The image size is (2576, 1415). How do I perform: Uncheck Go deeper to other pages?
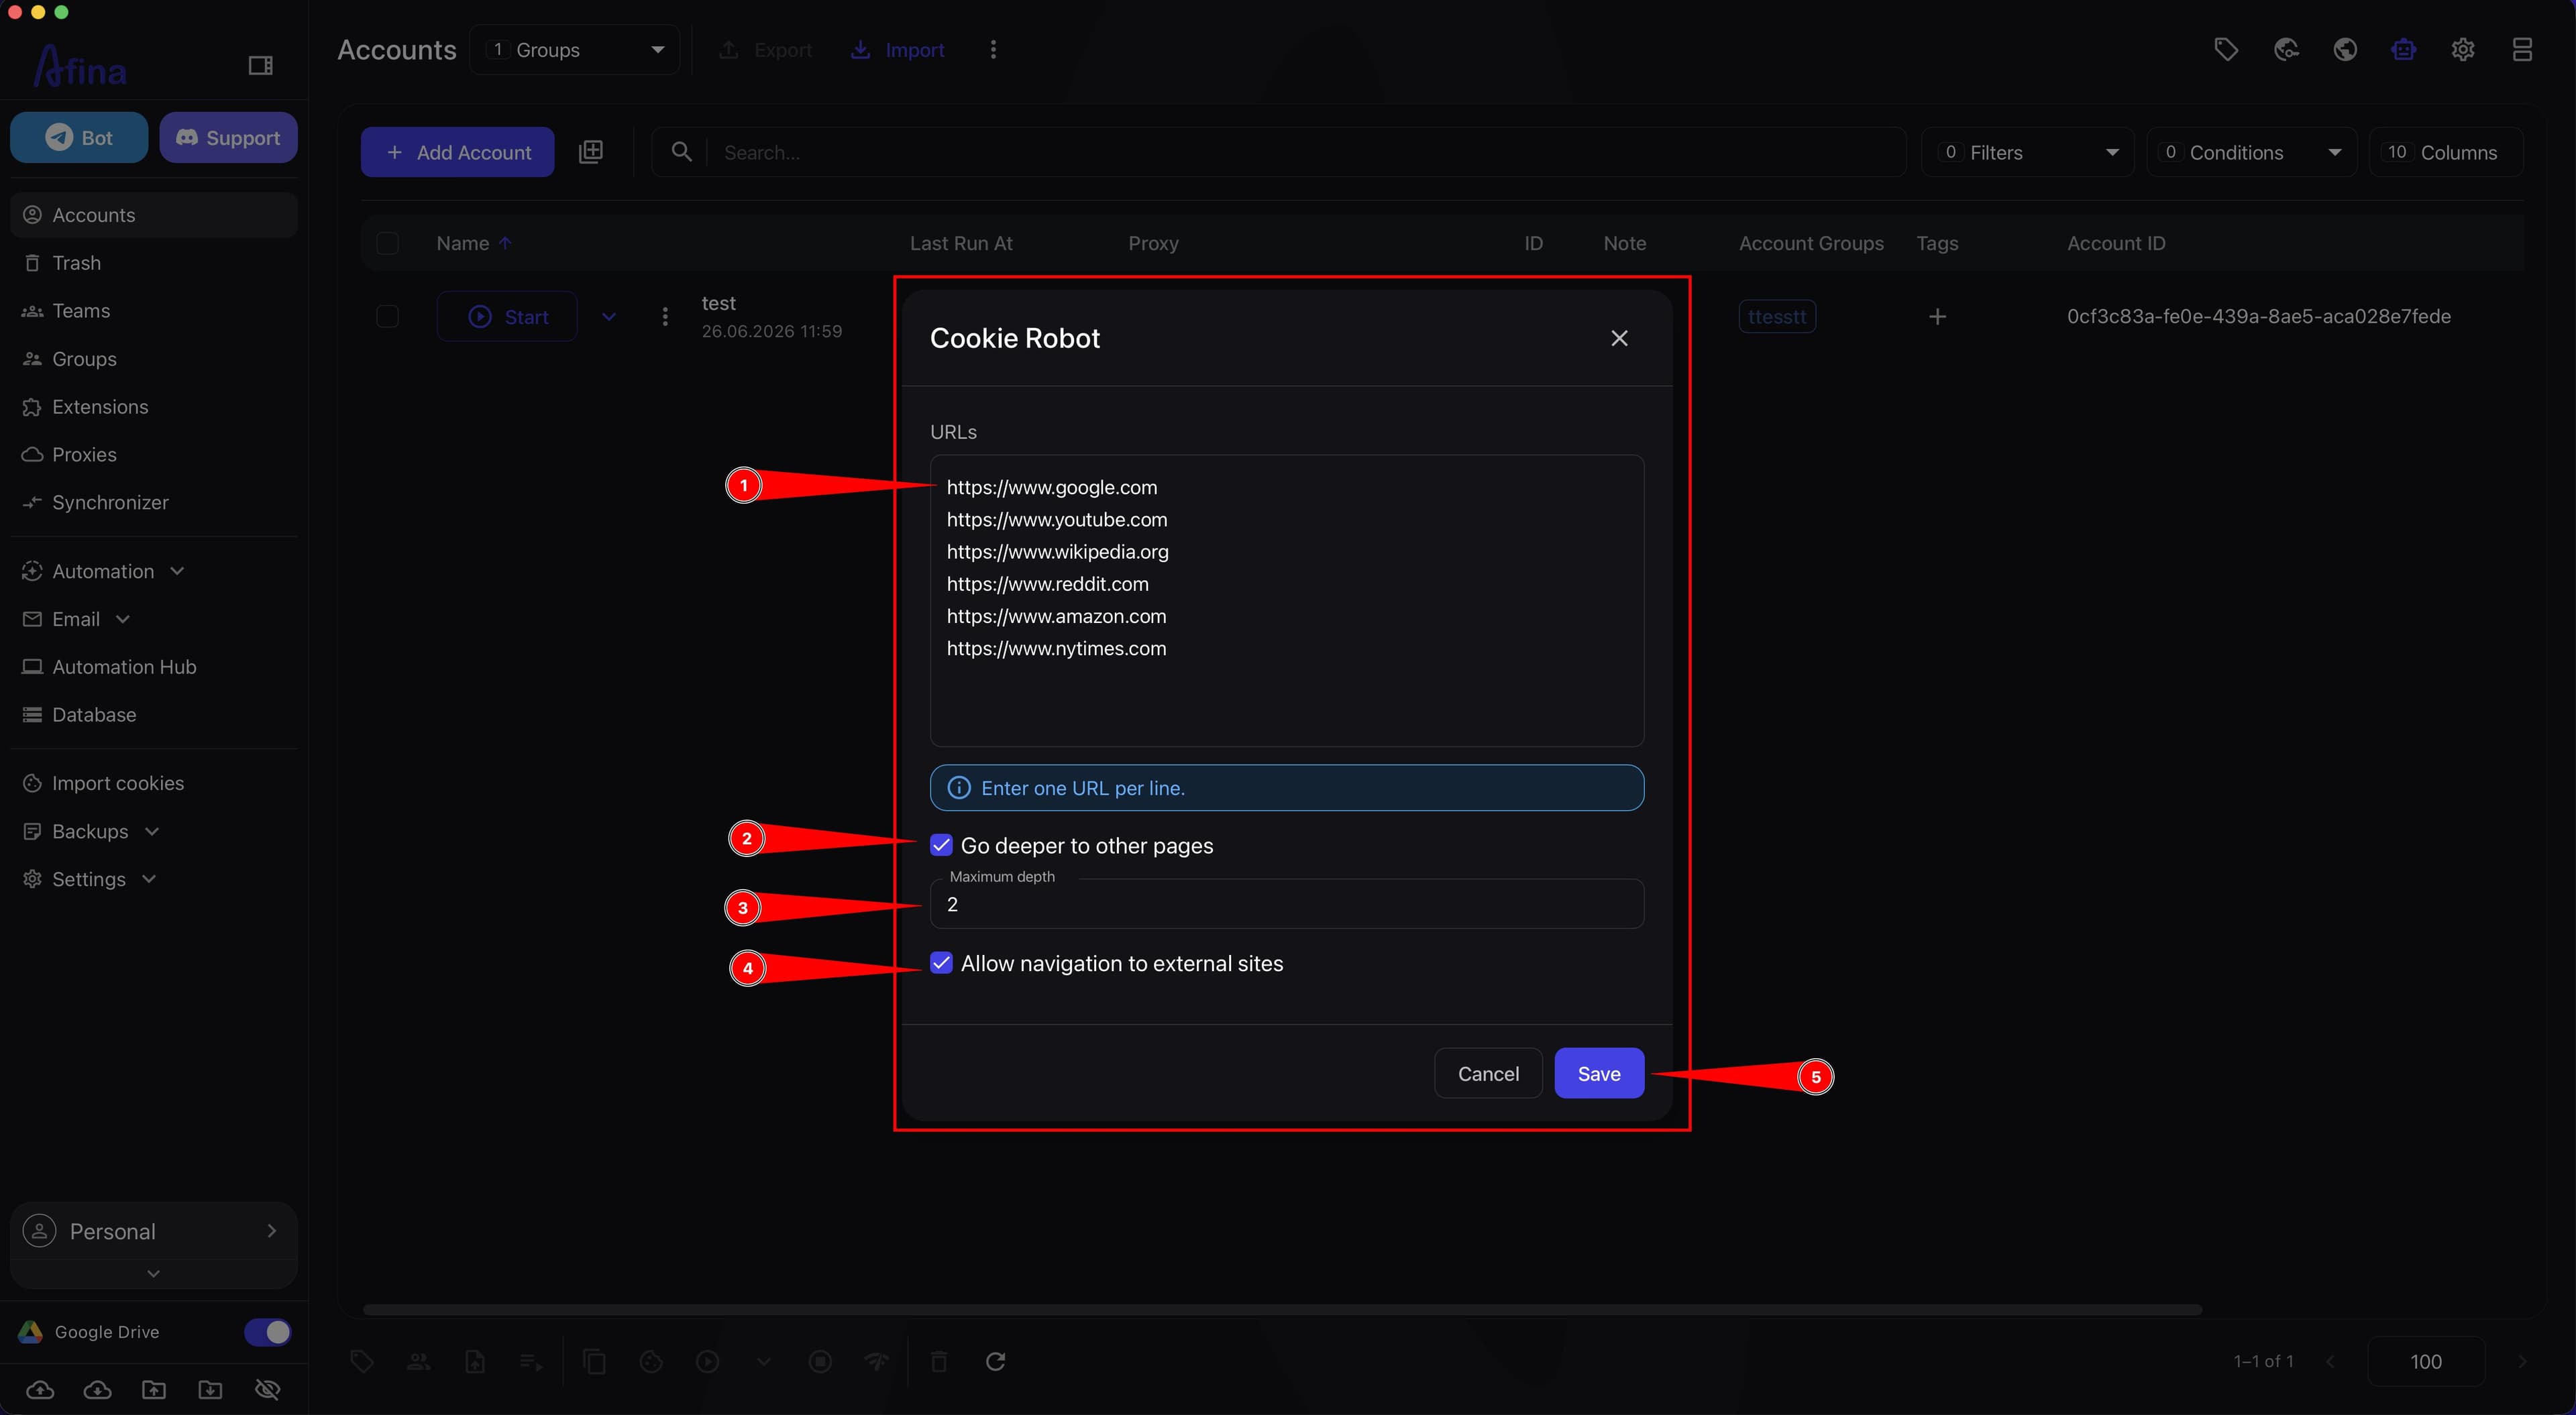point(941,845)
